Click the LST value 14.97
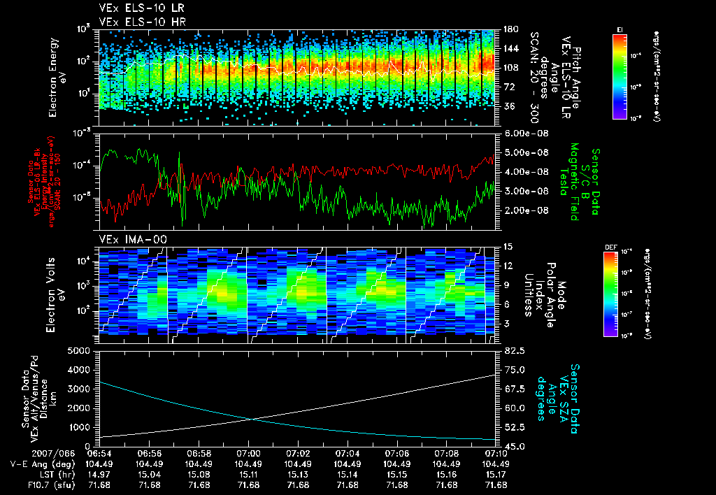 99,475
